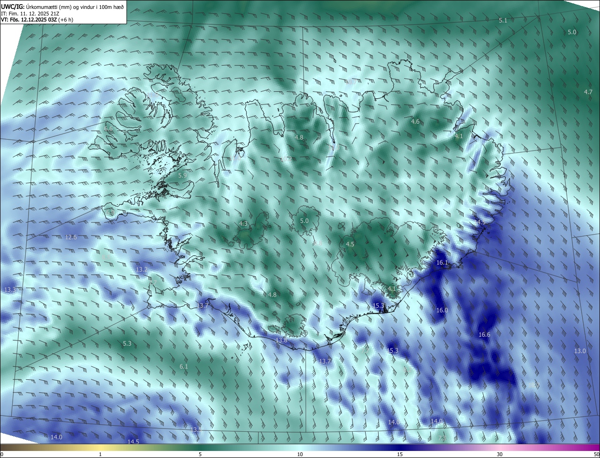
Task: Click the colorbar tick label 1
Action: tap(100, 454)
